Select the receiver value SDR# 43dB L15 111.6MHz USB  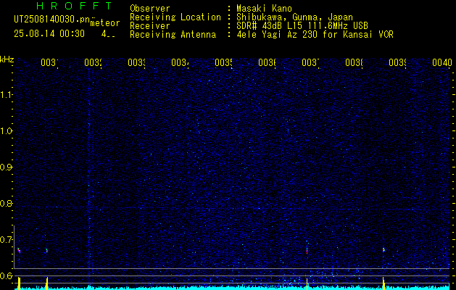[x=302, y=26]
